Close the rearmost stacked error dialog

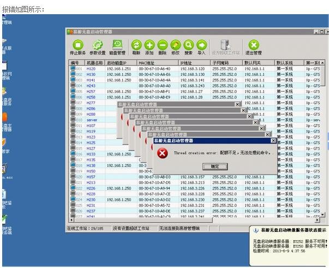click(x=237, y=104)
